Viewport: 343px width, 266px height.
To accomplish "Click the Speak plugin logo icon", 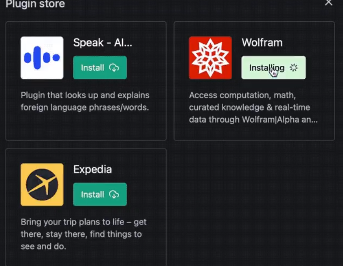I will pyautogui.click(x=42, y=58).
